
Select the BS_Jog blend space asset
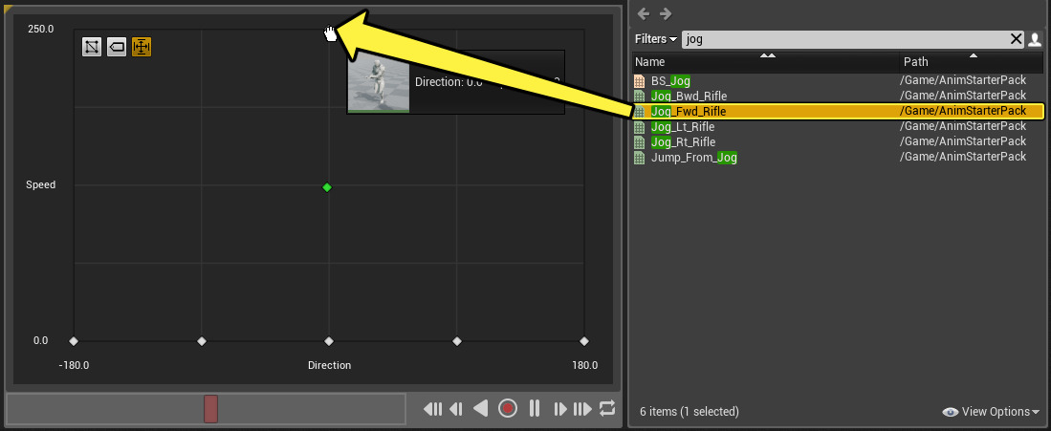pos(670,81)
